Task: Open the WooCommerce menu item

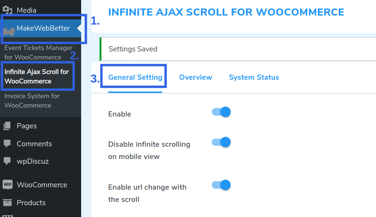Action: coord(42,185)
